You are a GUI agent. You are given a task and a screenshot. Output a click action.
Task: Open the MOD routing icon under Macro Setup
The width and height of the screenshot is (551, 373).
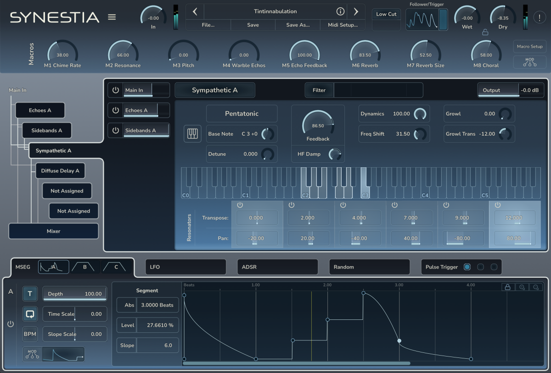point(530,62)
